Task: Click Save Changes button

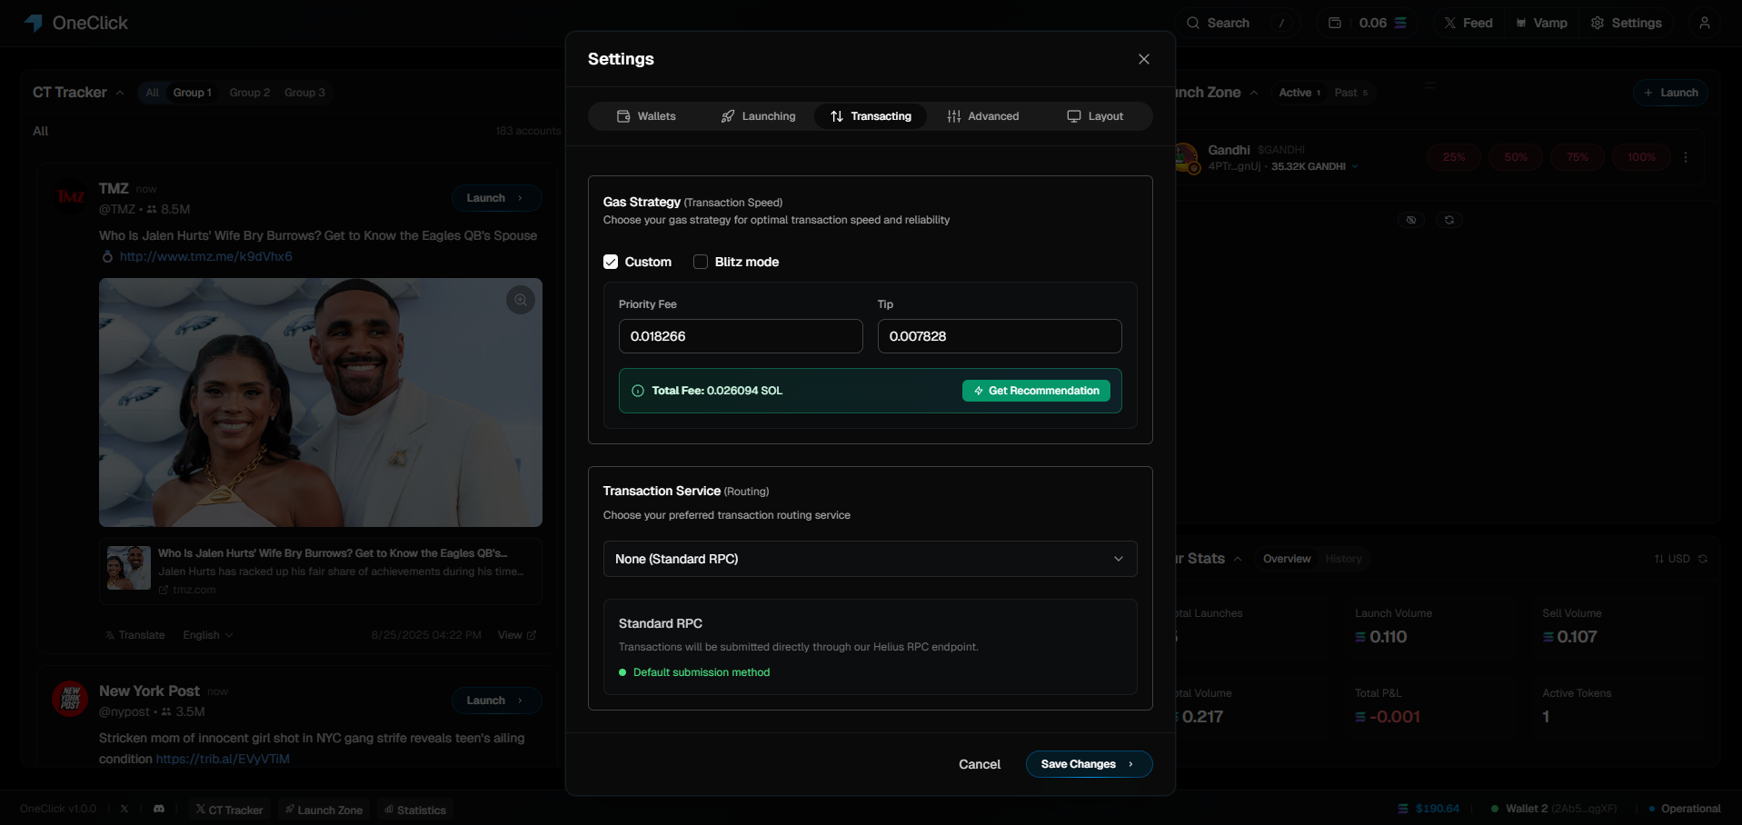Action: click(1089, 764)
